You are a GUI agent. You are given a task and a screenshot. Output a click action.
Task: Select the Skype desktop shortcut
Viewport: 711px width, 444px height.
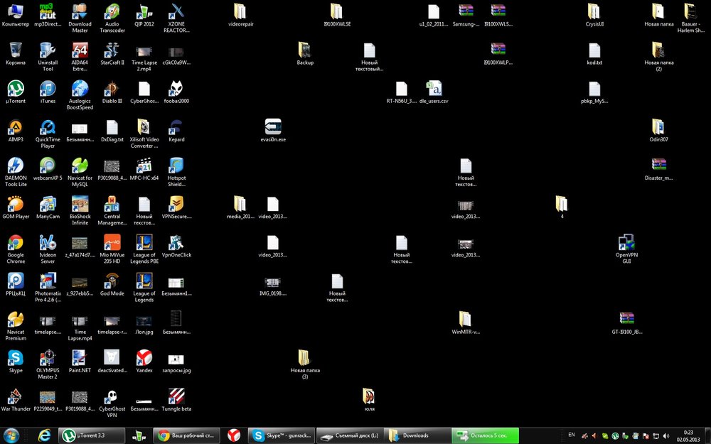point(15,359)
